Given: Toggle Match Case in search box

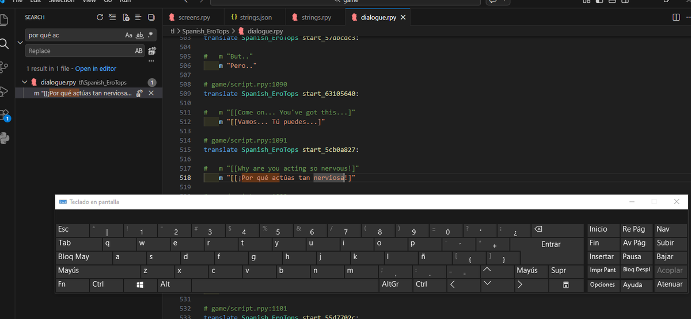Looking at the screenshot, I should pyautogui.click(x=128, y=35).
